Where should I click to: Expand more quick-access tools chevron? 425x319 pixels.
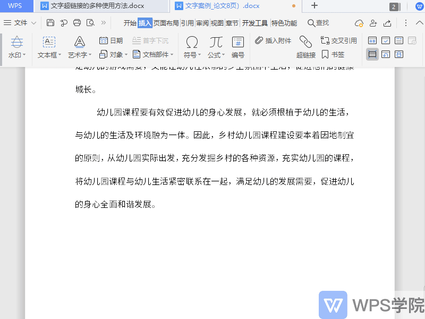(104, 23)
